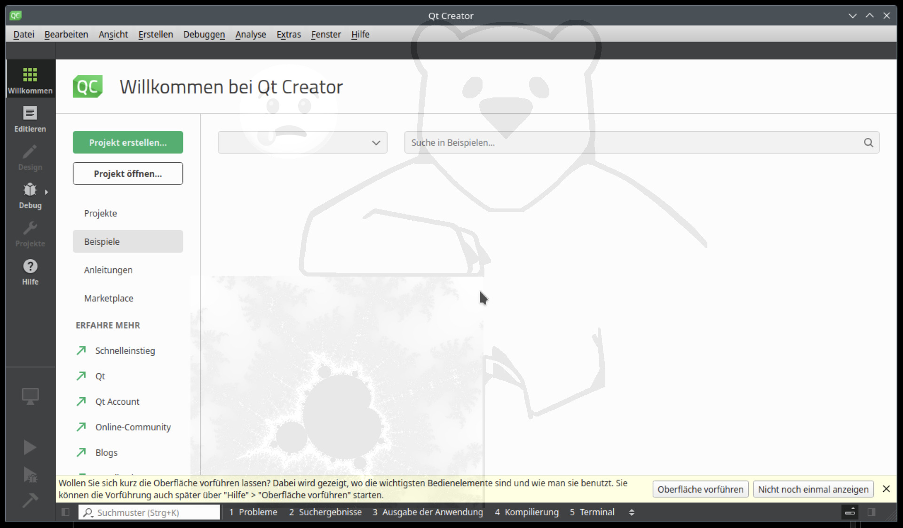Open the Ansicht menu
The width and height of the screenshot is (903, 528).
click(x=113, y=34)
